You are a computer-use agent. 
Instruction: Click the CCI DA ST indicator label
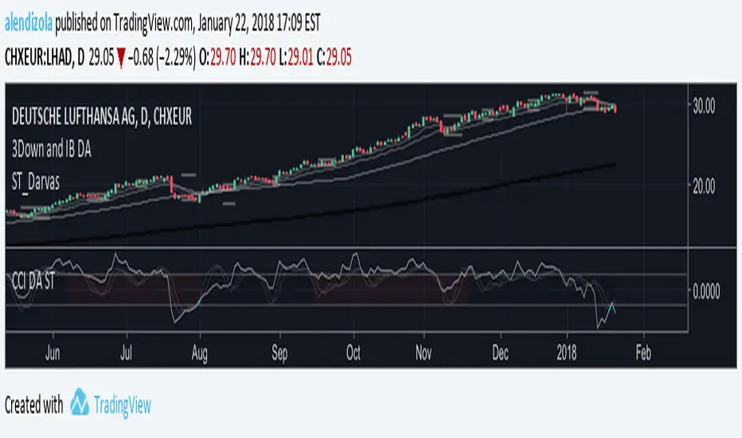click(33, 281)
